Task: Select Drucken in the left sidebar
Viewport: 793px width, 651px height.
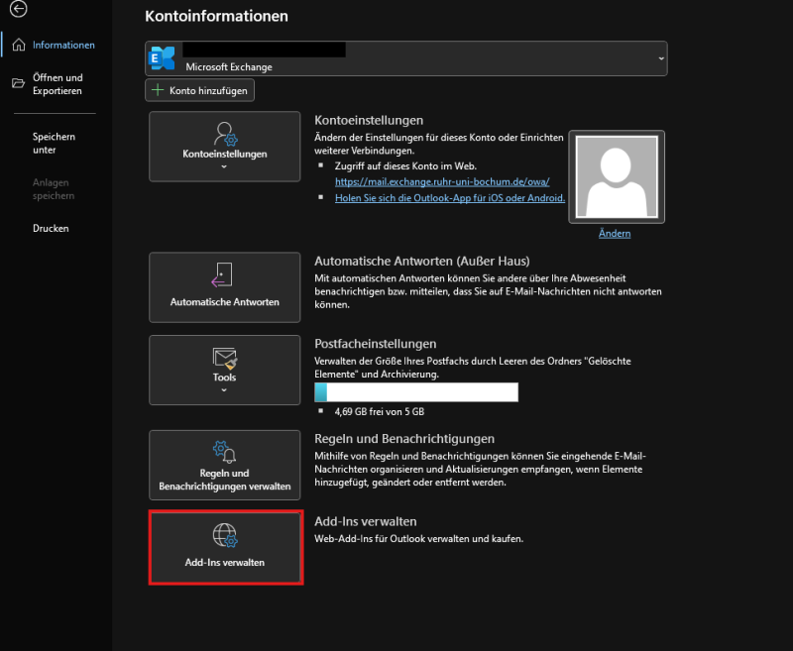Action: 51,228
